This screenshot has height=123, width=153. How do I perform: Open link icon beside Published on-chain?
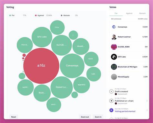coord(147,101)
